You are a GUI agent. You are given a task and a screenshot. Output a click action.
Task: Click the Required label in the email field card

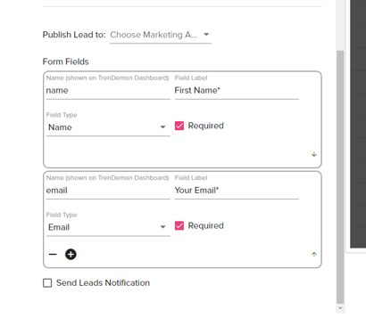click(x=205, y=225)
